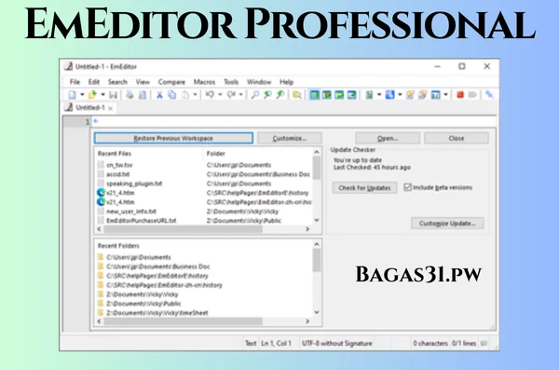Viewport: 559px width, 370px height.
Task: Select the Wrap by Characters icon
Action: (x=327, y=94)
